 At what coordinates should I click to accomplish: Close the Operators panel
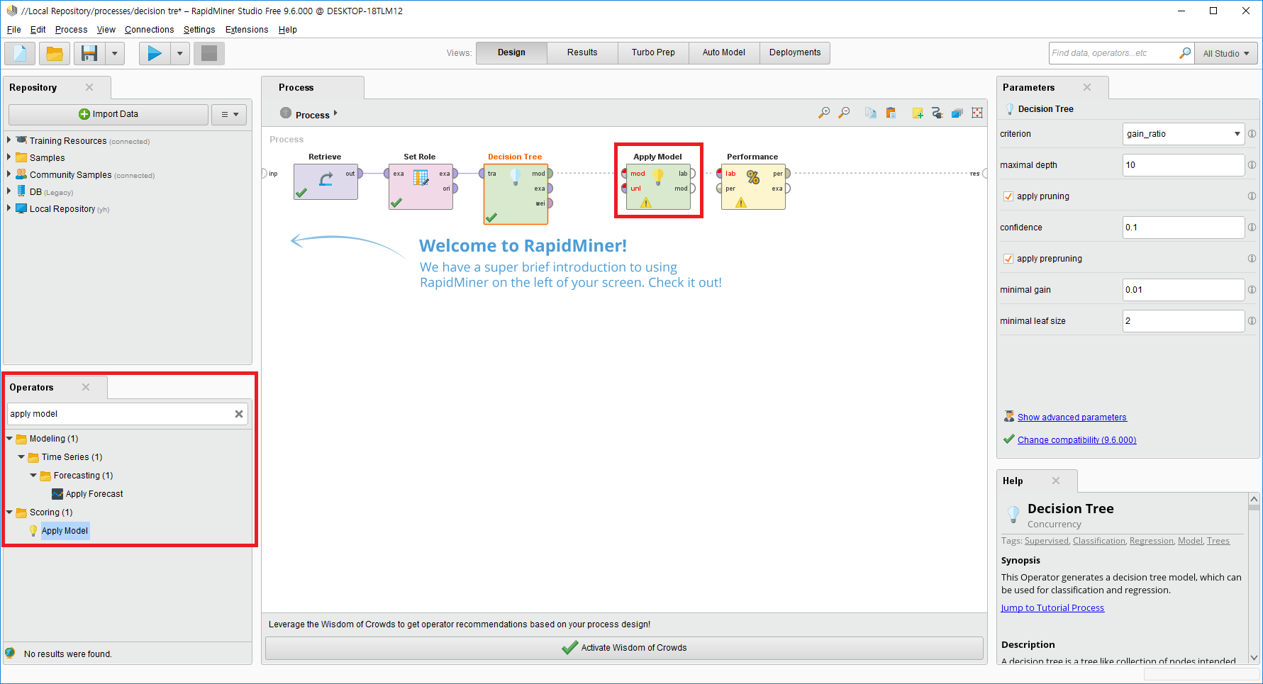tap(86, 387)
